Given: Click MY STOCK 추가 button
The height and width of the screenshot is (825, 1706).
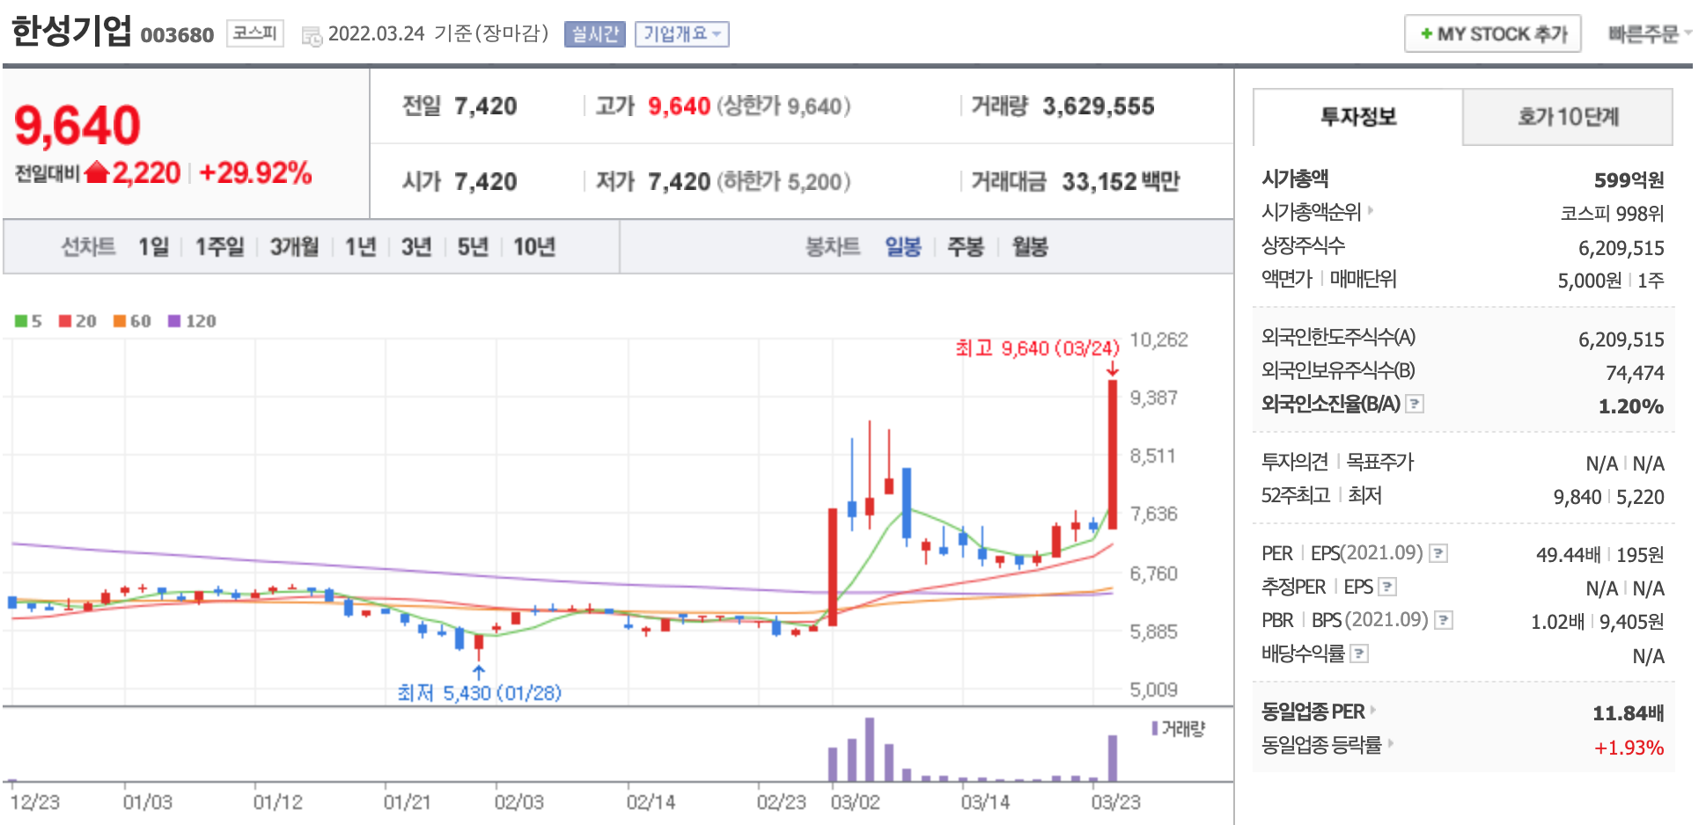Looking at the screenshot, I should pyautogui.click(x=1492, y=33).
